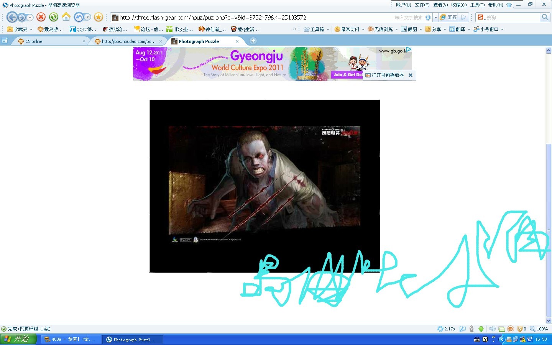The image size is (552, 345).
Task: Go back with the Back arrow button
Action: point(12,17)
